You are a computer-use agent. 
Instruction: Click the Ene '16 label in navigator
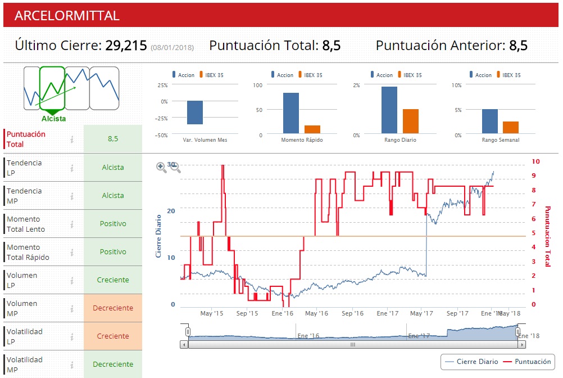[x=308, y=336]
